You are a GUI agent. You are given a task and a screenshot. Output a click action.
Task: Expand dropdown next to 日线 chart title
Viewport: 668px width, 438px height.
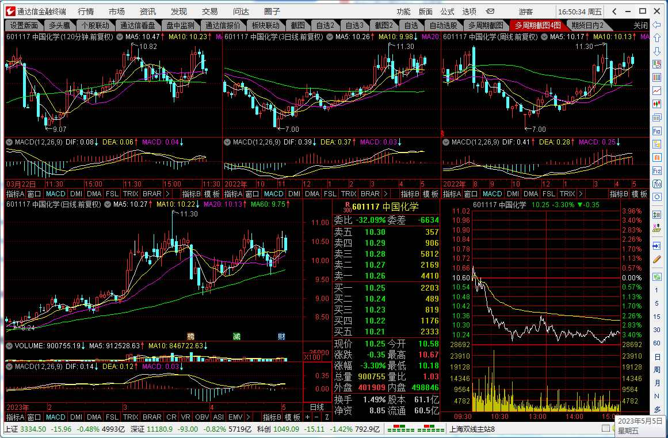pyautogui.click(x=108, y=204)
